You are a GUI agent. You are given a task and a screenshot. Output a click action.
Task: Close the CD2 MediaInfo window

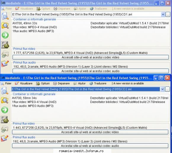coord(168,78)
